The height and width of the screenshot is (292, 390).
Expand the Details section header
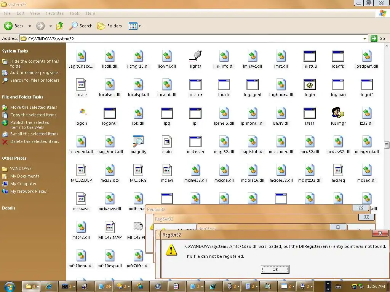[9, 208]
